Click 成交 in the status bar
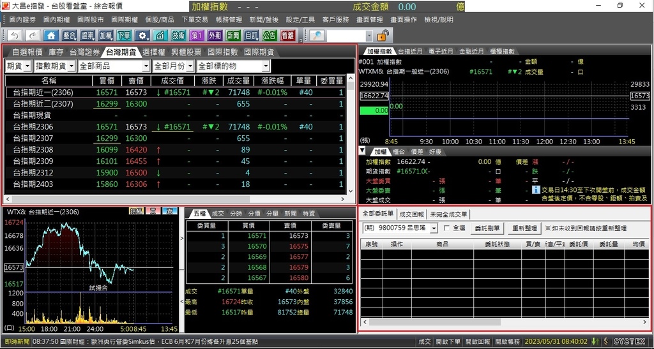The width and height of the screenshot is (654, 349). click(x=425, y=341)
